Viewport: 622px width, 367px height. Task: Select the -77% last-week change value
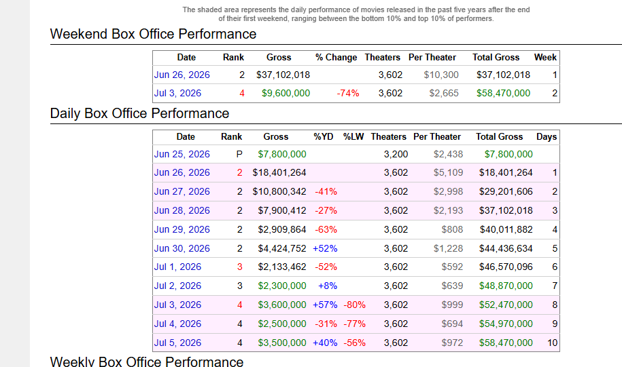(354, 324)
